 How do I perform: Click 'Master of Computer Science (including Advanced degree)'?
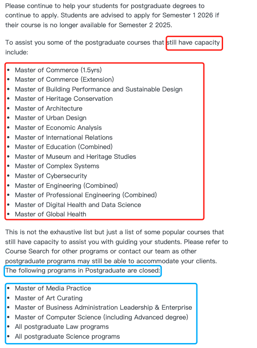pyautogui.click(x=101, y=317)
